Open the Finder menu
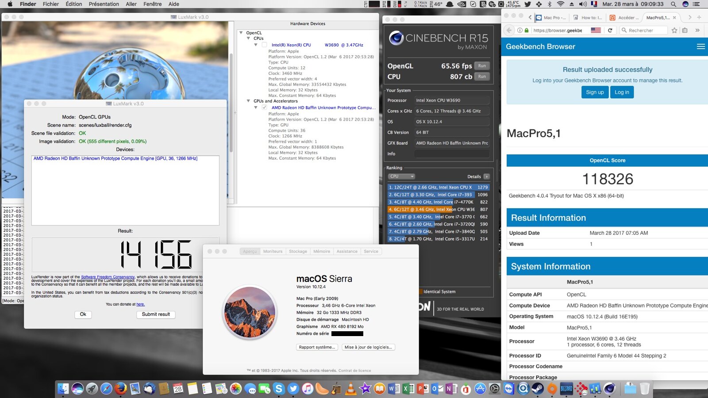This screenshot has height=398, width=708. coord(28,4)
